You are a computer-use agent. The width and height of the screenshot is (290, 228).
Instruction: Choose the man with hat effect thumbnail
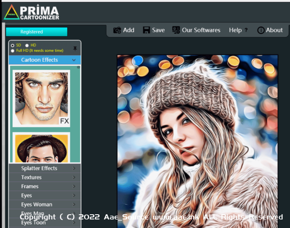(41, 148)
